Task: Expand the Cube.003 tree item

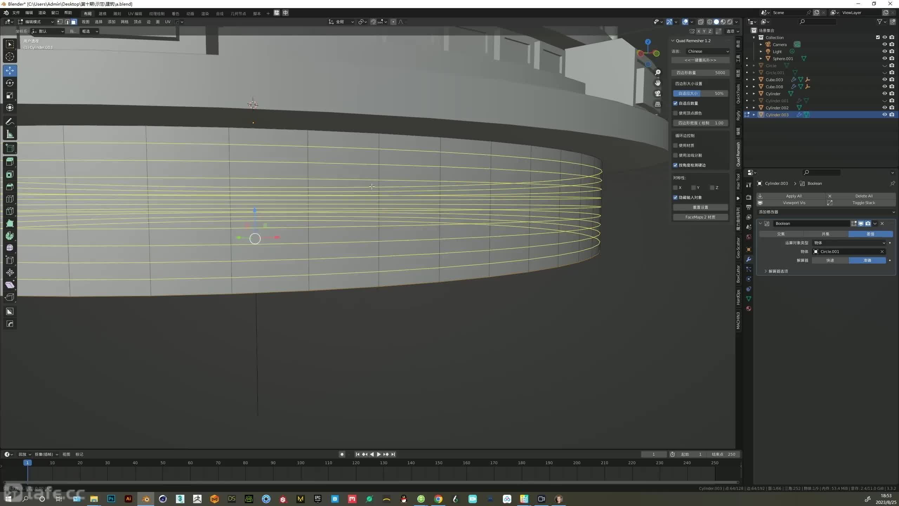Action: pyautogui.click(x=754, y=80)
